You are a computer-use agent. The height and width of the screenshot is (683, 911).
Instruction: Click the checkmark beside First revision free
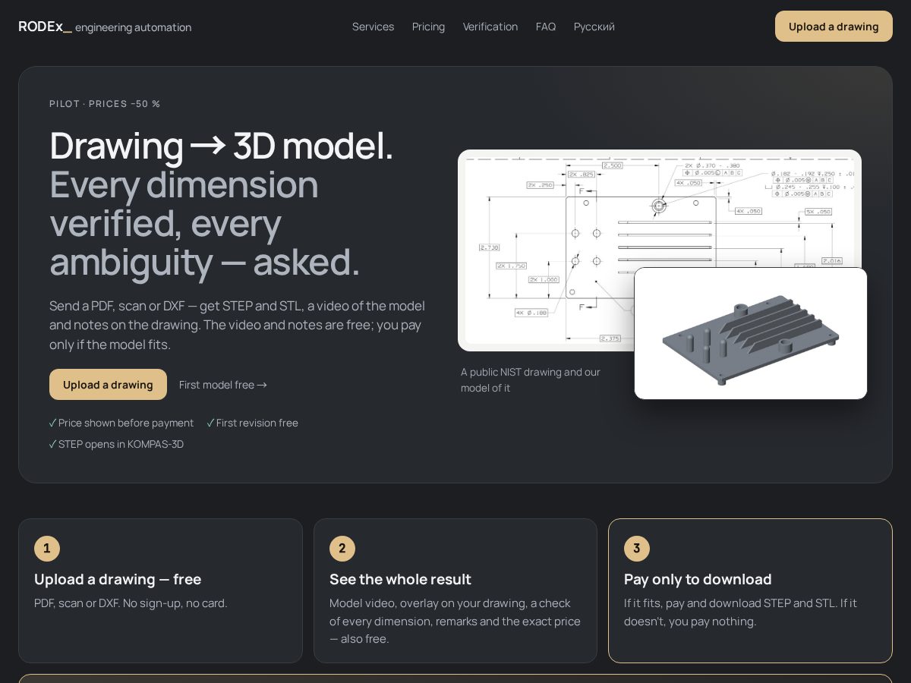(x=210, y=423)
